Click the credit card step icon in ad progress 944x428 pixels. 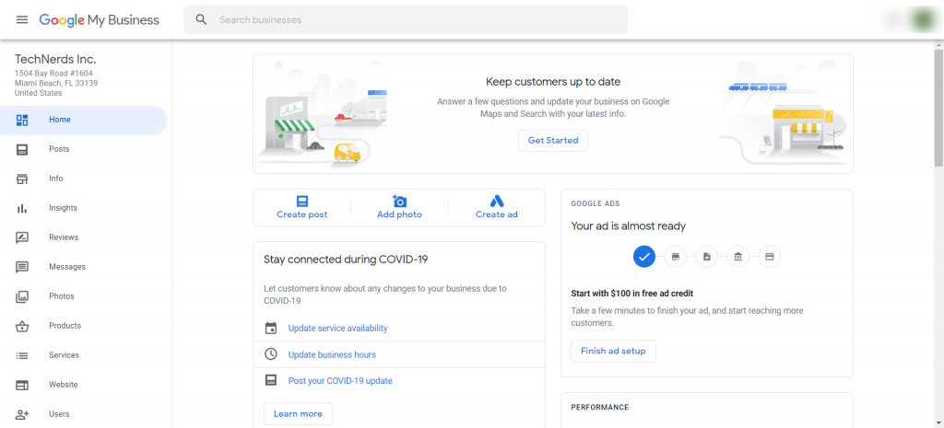tap(770, 257)
